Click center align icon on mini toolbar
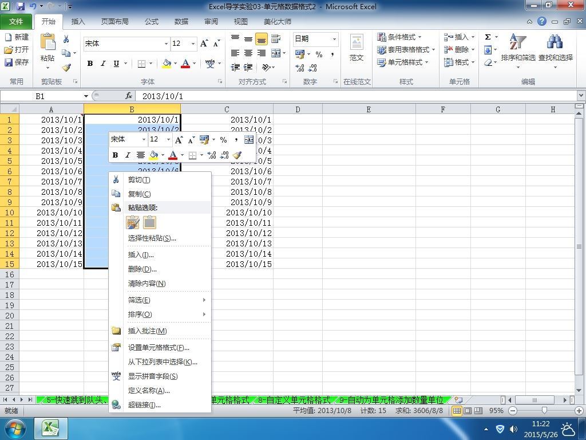This screenshot has height=440, width=586. pos(141,155)
